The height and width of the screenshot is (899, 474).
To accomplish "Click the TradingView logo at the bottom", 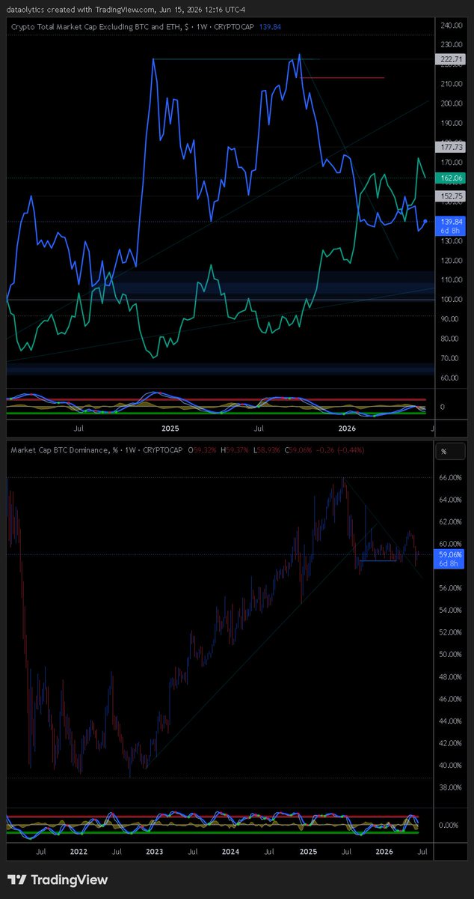I will click(57, 880).
